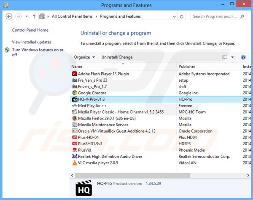This screenshot has height=200, width=253.
Task: Select the Freeven publisher cell
Action: pos(186,106)
